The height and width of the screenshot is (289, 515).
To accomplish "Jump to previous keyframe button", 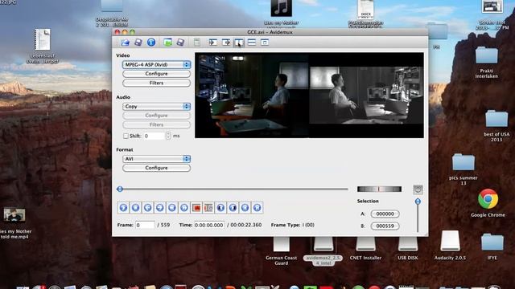I will (x=172, y=207).
